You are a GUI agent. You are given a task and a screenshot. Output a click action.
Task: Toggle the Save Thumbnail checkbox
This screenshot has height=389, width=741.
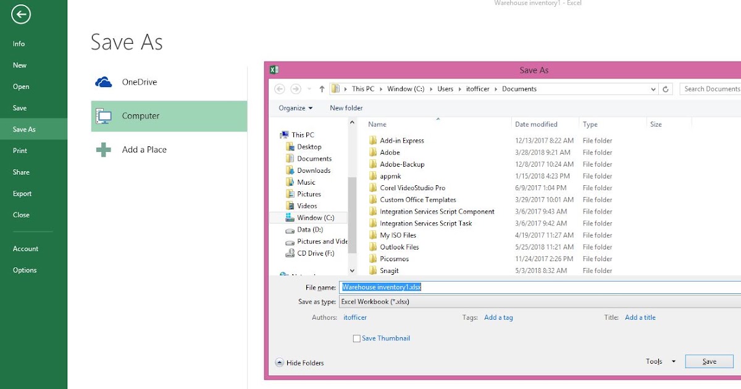356,338
